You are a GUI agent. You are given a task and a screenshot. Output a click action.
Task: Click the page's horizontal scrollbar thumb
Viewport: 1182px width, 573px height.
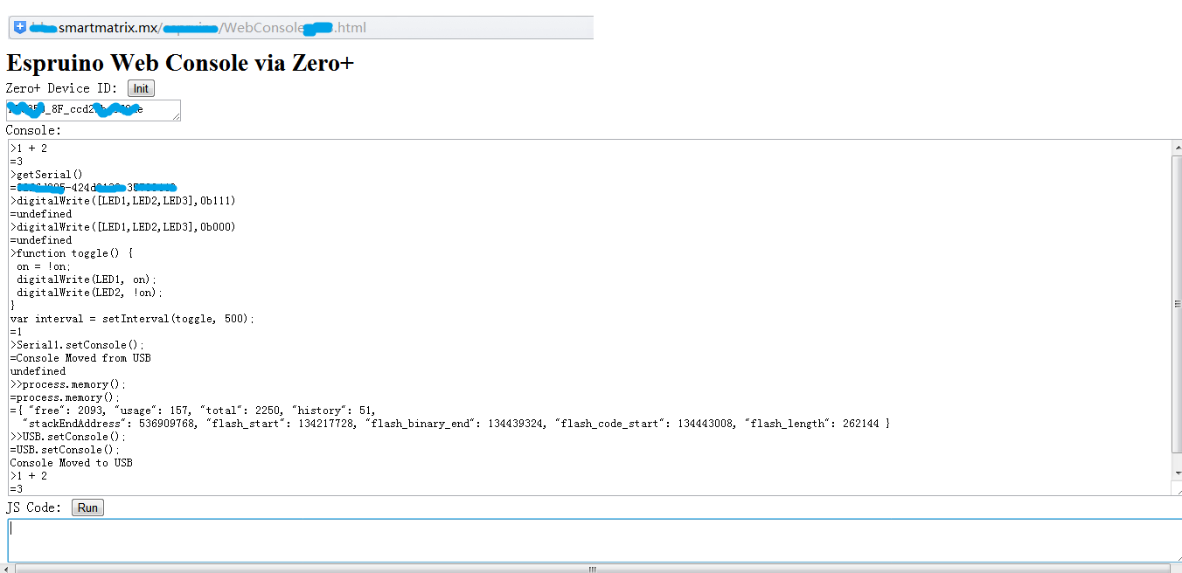point(593,569)
